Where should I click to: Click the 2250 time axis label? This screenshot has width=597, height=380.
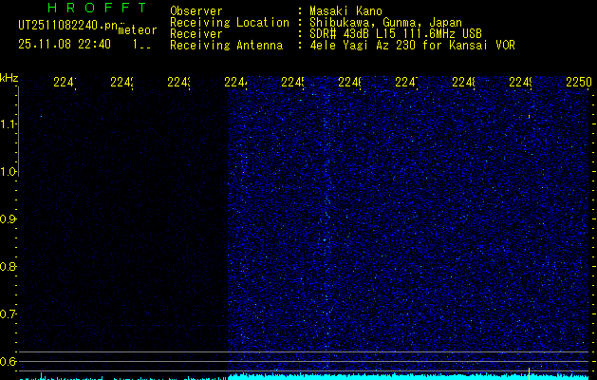(x=579, y=82)
